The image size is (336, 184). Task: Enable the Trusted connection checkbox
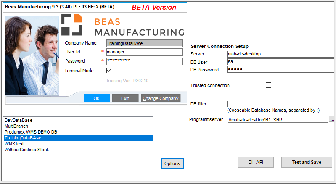coord(268,85)
